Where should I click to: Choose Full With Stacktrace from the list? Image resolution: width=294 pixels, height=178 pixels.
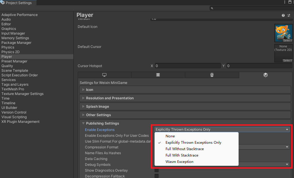pos(182,155)
